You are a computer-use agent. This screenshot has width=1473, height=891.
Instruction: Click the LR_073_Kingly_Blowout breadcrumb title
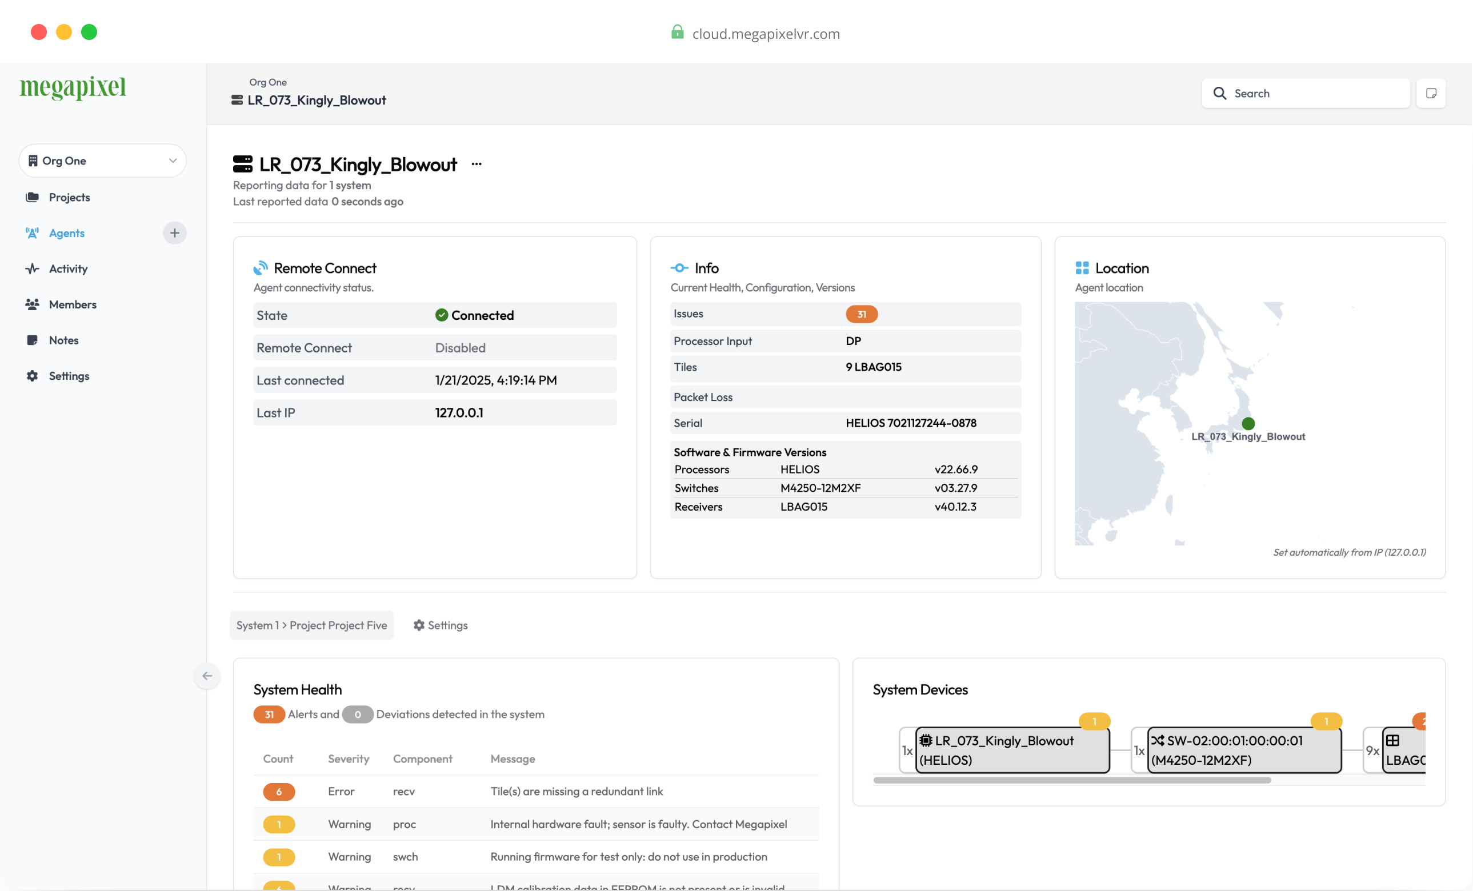click(317, 101)
